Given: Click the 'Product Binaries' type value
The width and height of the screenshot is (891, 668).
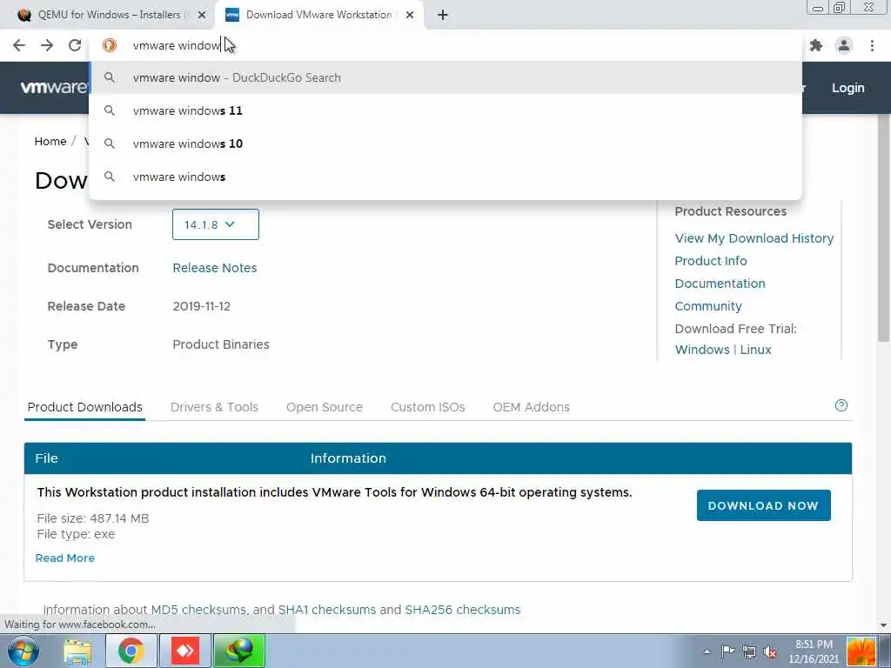Looking at the screenshot, I should pyautogui.click(x=221, y=344).
